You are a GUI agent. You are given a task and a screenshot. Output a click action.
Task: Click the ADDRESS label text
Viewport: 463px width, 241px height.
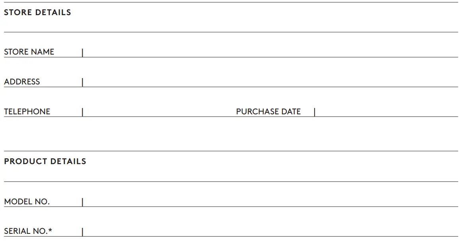coord(22,82)
